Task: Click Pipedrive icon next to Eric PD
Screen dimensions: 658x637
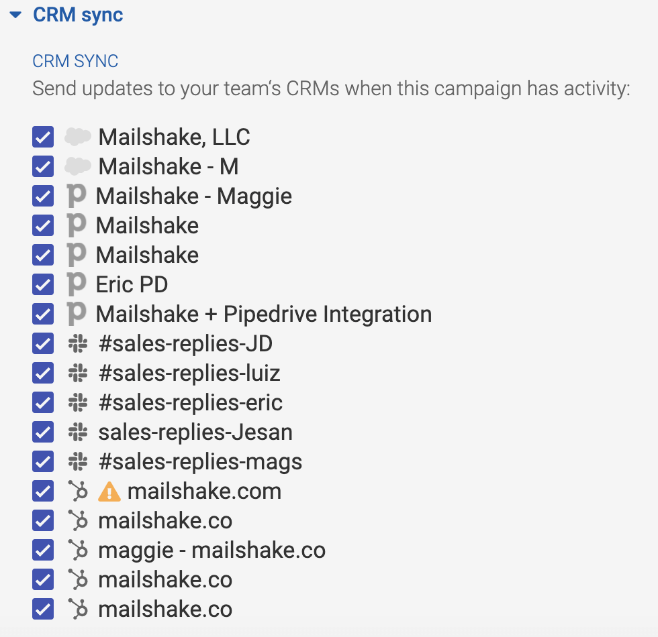Action: 77,284
